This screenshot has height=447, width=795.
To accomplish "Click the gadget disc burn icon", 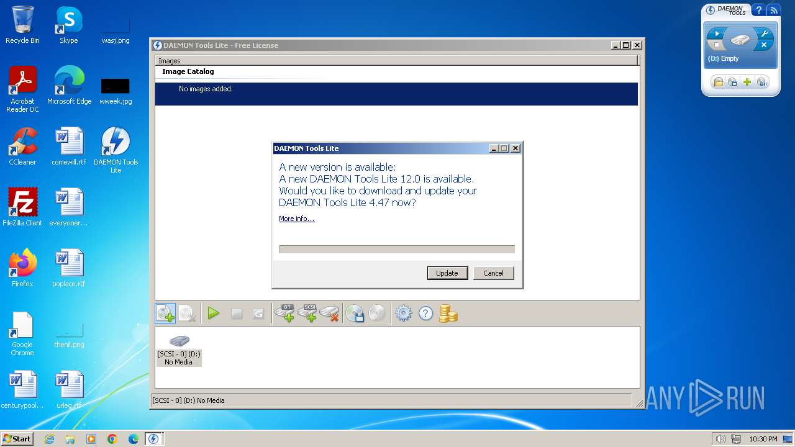I will coord(762,82).
